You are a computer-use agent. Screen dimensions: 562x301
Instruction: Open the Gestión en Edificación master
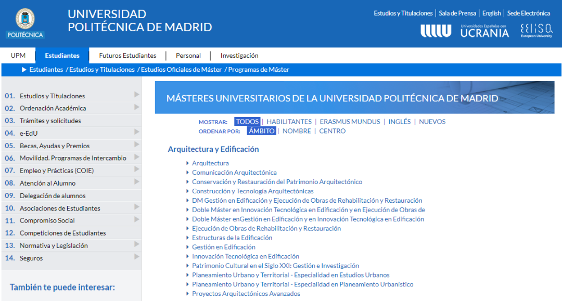224,247
